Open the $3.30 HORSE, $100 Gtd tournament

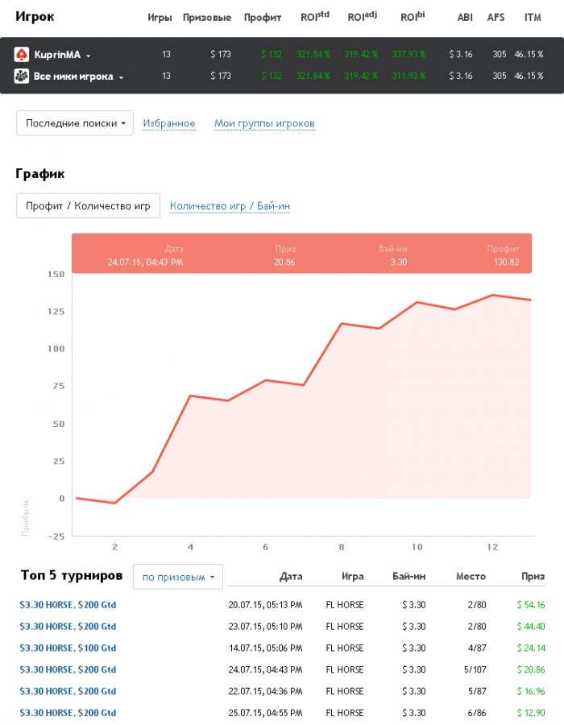click(68, 648)
